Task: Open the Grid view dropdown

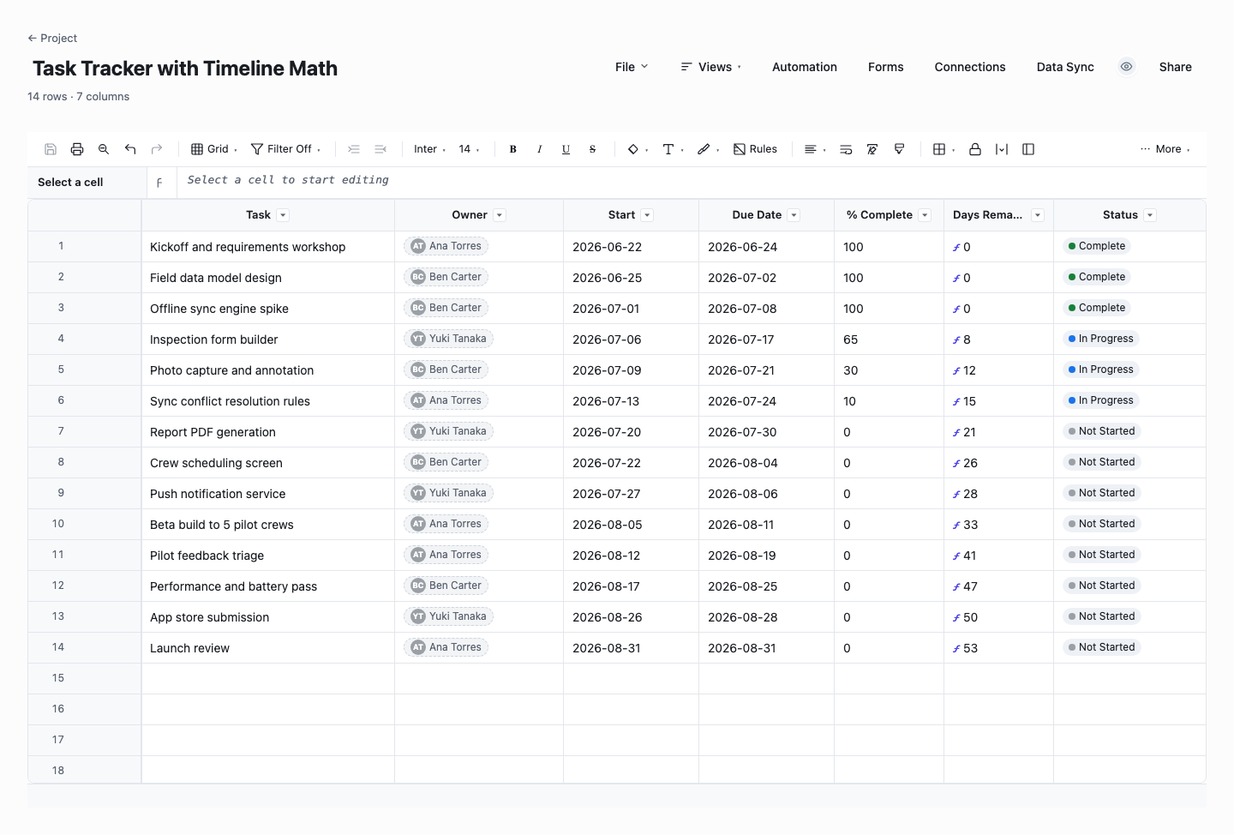Action: 214,149
